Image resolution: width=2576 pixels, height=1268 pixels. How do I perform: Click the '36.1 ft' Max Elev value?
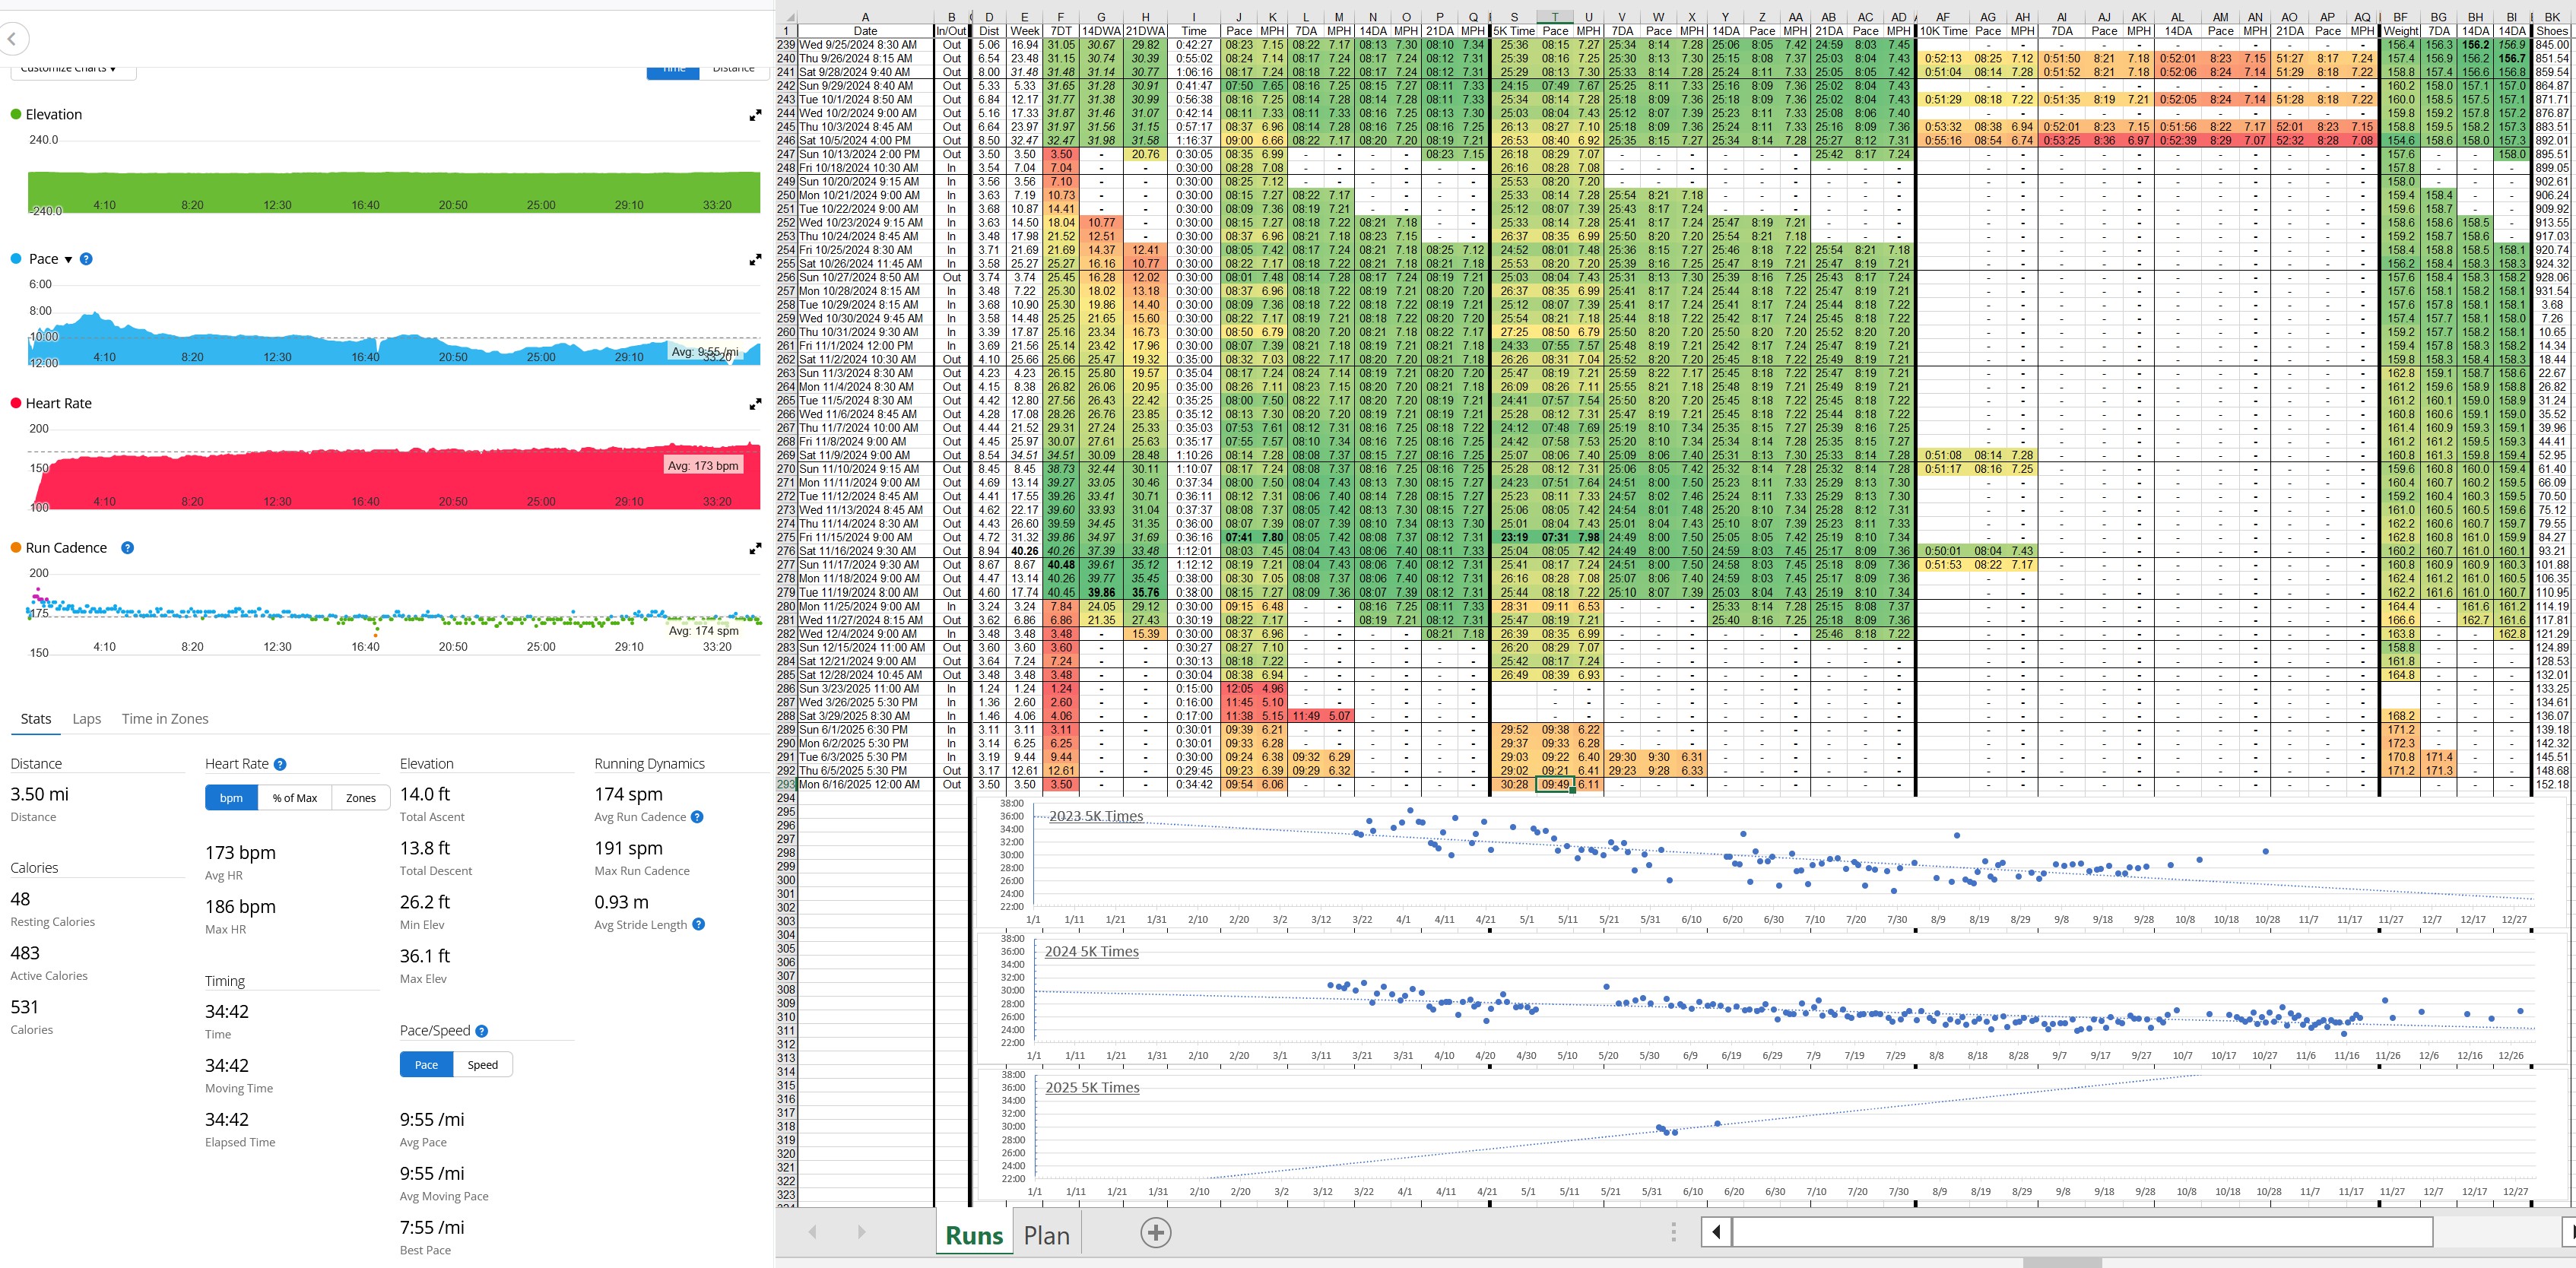click(425, 956)
